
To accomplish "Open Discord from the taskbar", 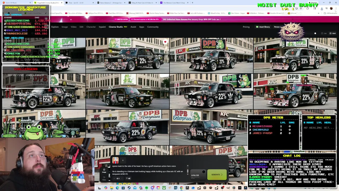I will coord(153,188).
